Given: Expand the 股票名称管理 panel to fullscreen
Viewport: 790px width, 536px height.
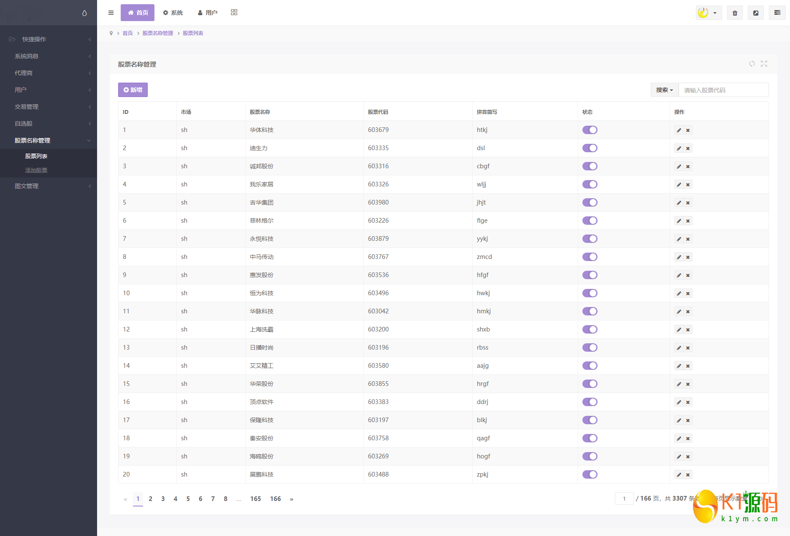Looking at the screenshot, I should (764, 64).
